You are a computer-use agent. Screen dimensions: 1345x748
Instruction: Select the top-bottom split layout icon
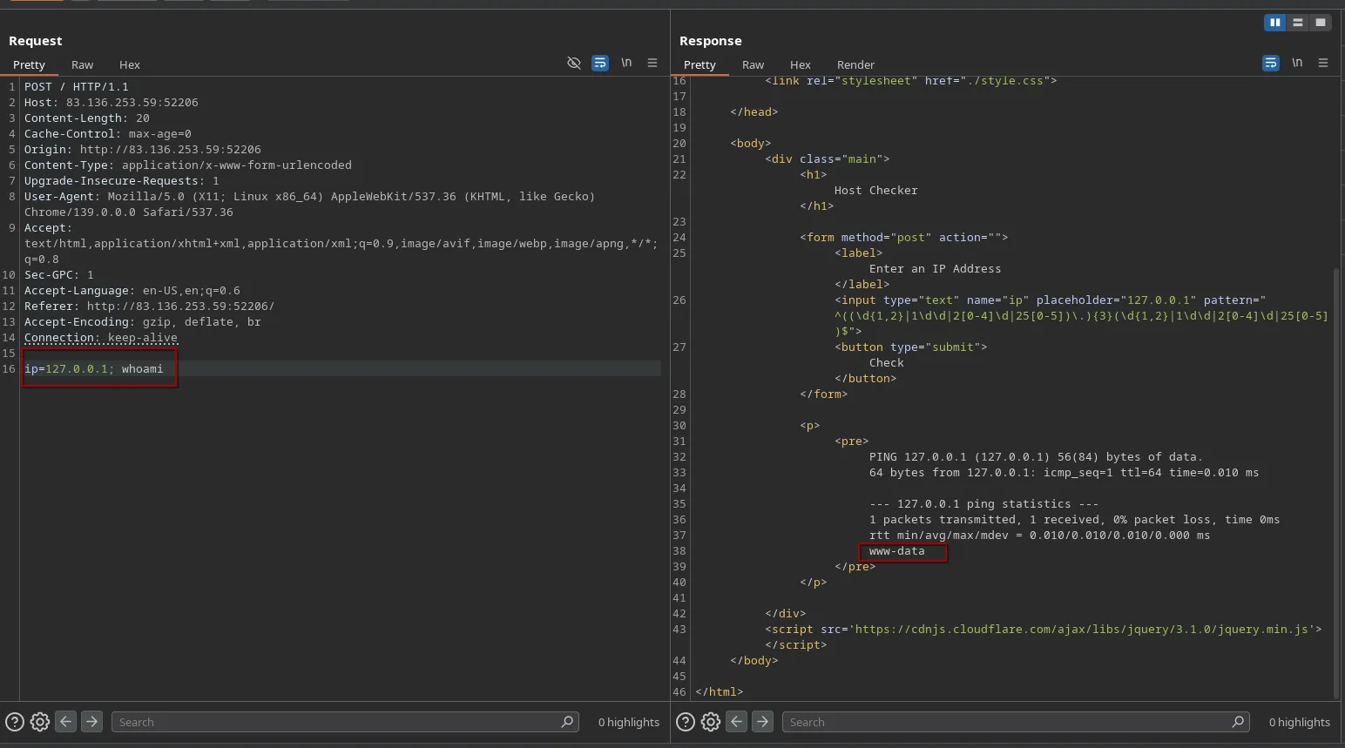[1298, 23]
